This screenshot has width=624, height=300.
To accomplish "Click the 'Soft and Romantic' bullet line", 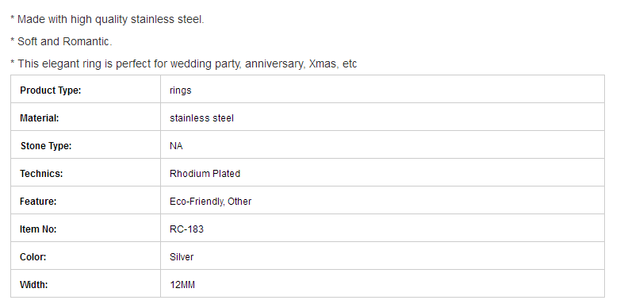I will pyautogui.click(x=61, y=42).
